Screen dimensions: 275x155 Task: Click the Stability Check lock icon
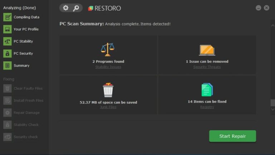(8, 125)
